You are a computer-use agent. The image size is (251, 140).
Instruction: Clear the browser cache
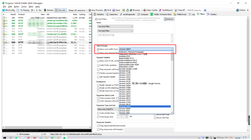150,10
